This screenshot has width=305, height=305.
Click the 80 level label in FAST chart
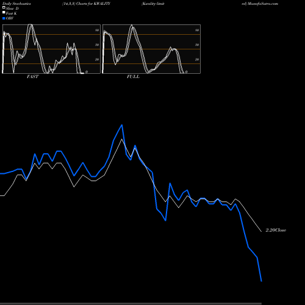pos(97,30)
